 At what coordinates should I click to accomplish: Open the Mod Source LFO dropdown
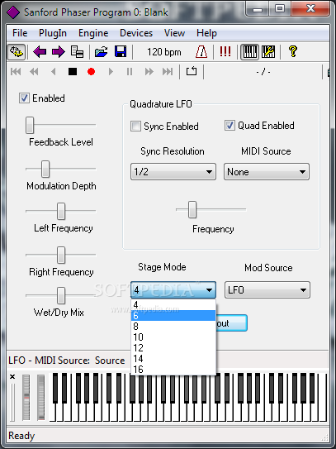267,290
